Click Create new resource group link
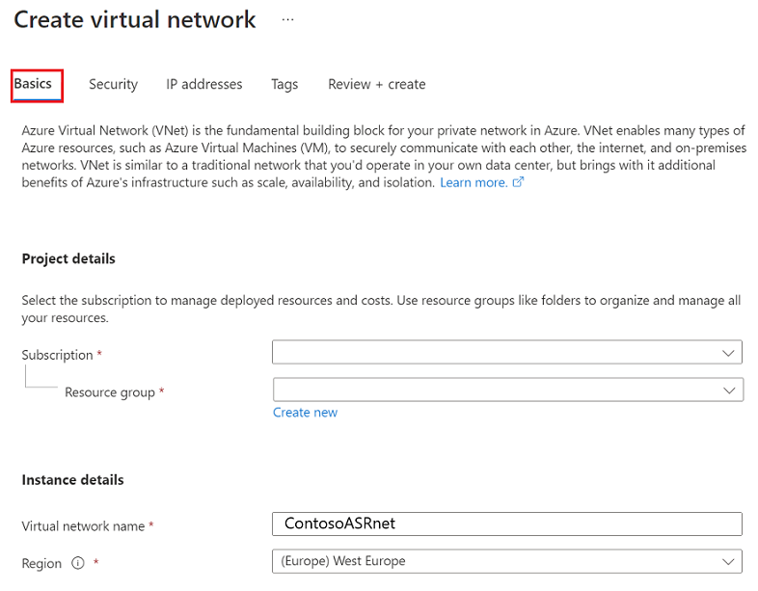Image resolution: width=758 pixels, height=591 pixels. [x=305, y=413]
